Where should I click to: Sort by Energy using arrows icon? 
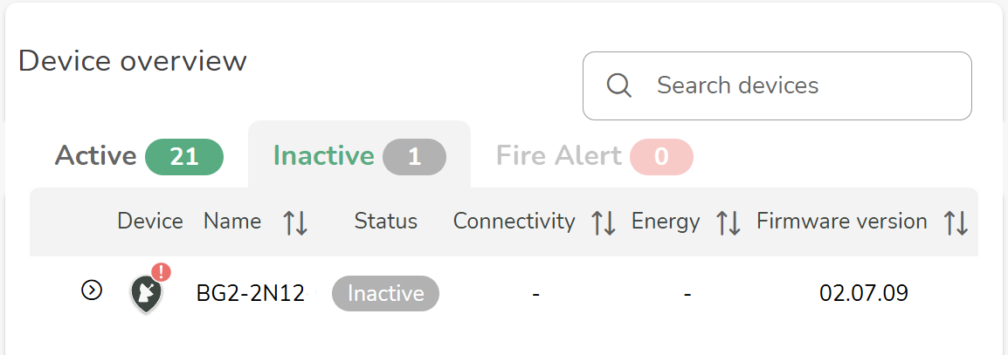point(728,223)
